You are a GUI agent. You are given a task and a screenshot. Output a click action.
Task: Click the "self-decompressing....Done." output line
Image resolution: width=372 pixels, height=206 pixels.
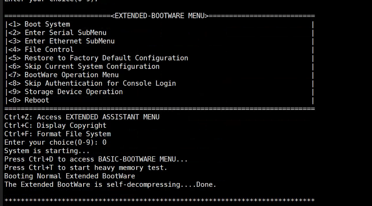coord(110,184)
